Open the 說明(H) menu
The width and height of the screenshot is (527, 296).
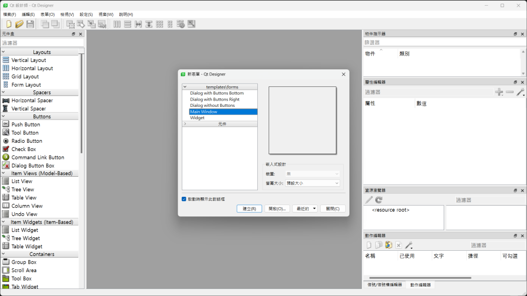(x=126, y=14)
